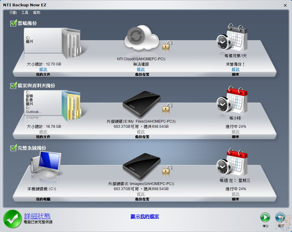Click the 大小總計: 12.70 GB text
The width and height of the screenshot is (292, 232).
(x=44, y=64)
